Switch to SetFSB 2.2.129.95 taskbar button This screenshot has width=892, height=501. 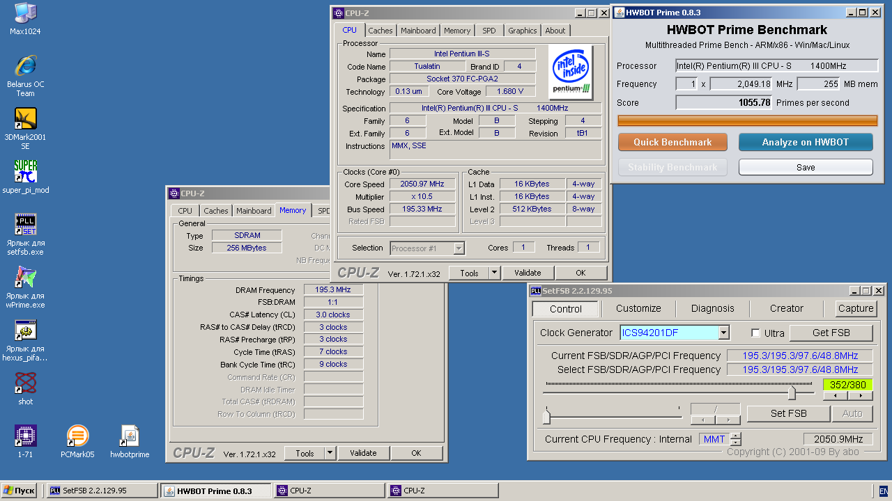[102, 491]
